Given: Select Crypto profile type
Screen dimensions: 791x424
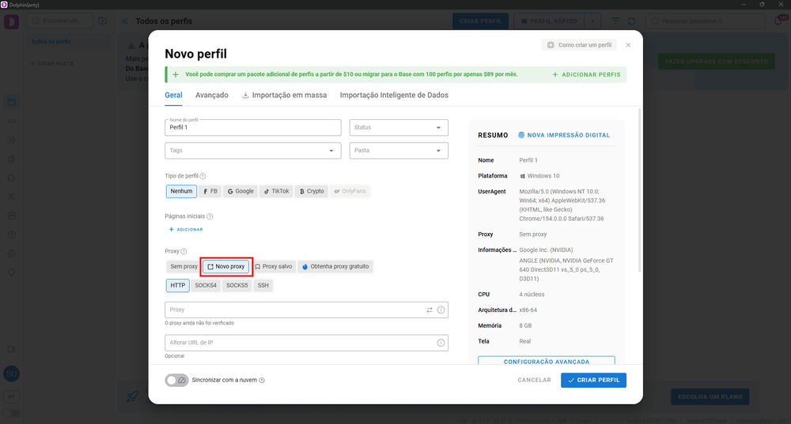Looking at the screenshot, I should (312, 191).
